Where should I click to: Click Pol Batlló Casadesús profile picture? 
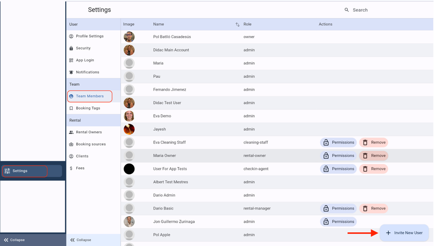(129, 37)
